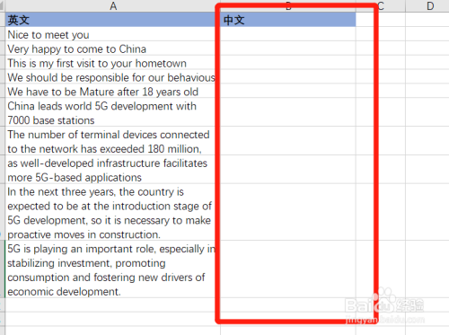Click empty 中文 cell beside 'Nice to meet you'
Viewport: 449px width, 335px height.
pos(288,34)
